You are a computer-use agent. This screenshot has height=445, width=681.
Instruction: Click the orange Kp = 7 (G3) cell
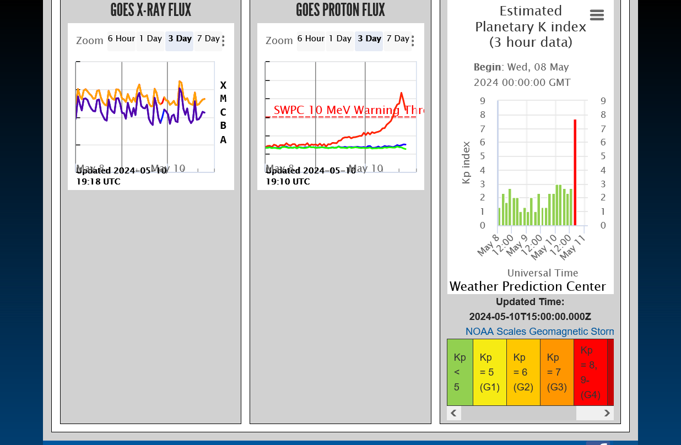tap(556, 372)
